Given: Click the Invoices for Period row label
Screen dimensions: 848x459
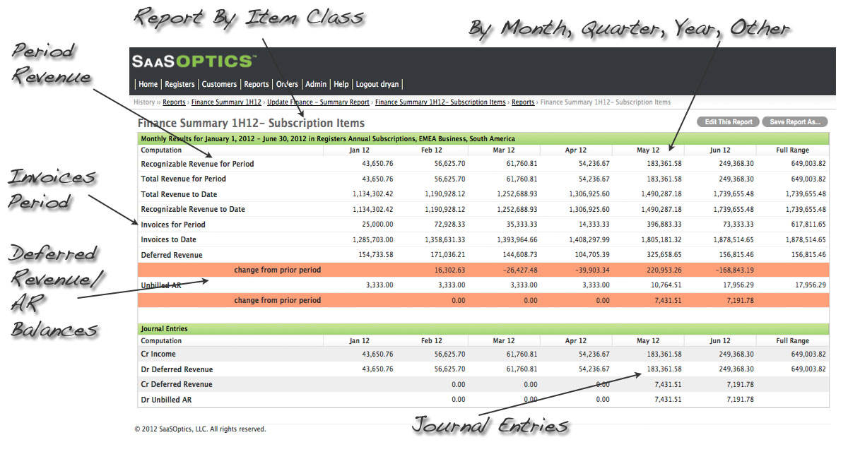Looking at the screenshot, I should tap(173, 225).
